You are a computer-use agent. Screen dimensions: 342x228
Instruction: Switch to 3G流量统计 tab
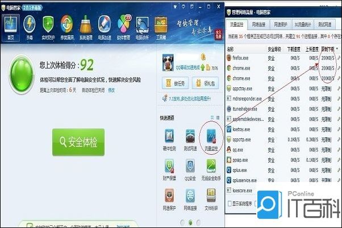click(x=303, y=24)
